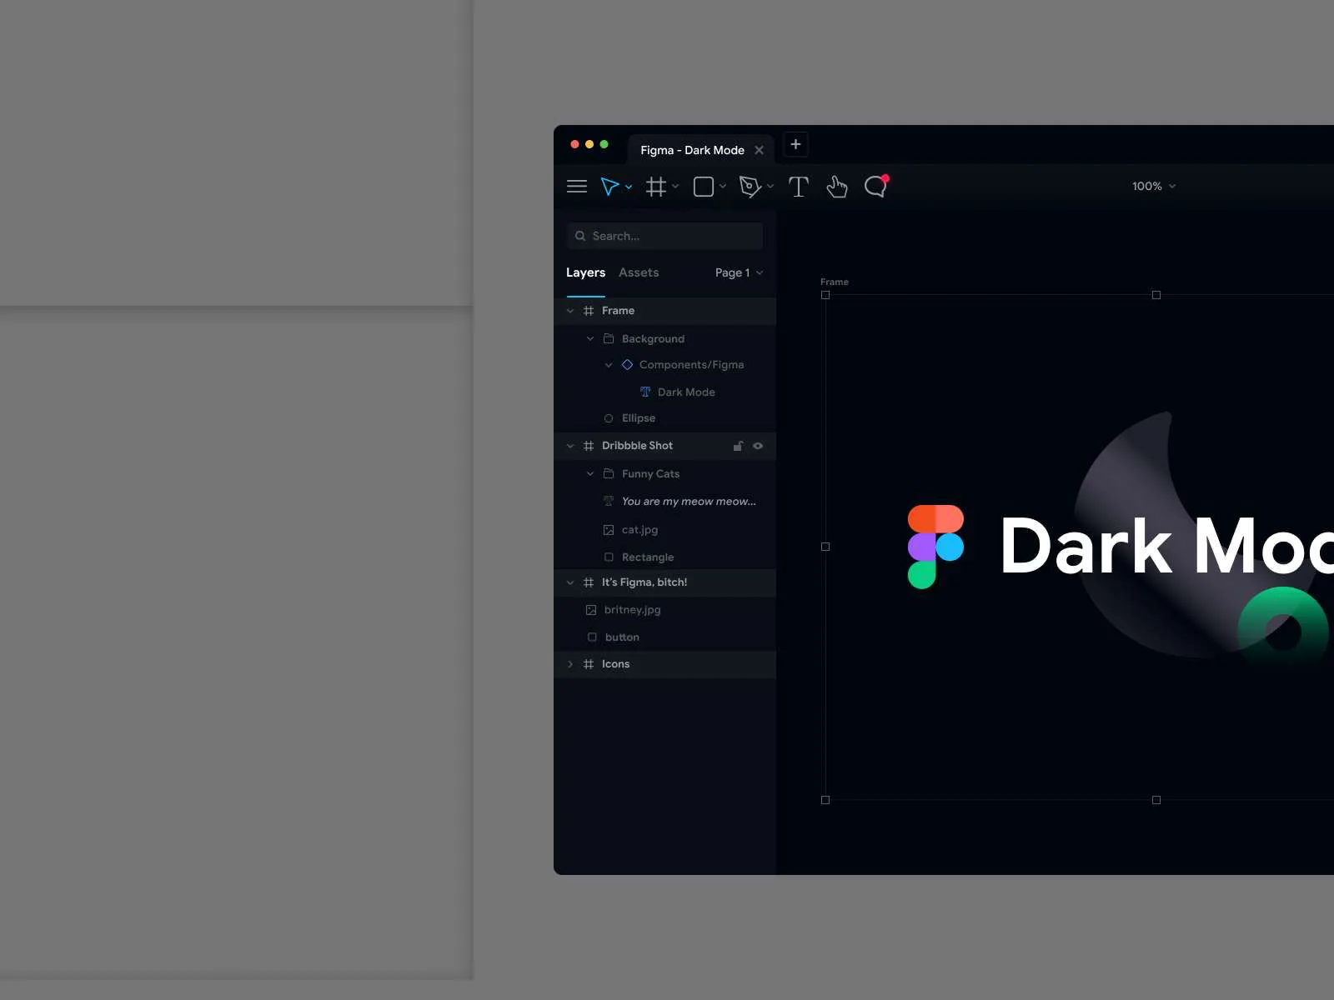Select the Text tool

pyautogui.click(x=797, y=186)
